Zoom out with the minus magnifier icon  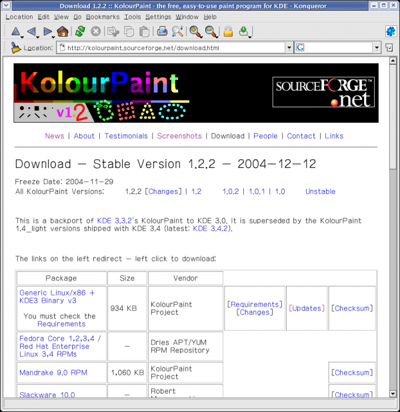(x=211, y=31)
